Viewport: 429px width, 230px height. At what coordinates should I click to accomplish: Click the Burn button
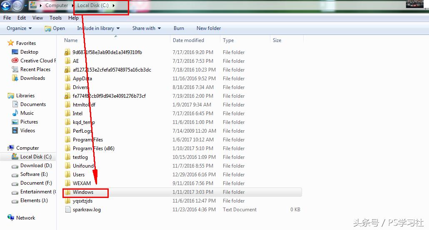tap(179, 28)
